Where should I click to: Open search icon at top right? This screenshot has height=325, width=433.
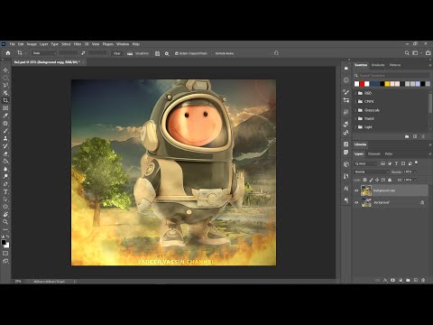pyautogui.click(x=407, y=53)
